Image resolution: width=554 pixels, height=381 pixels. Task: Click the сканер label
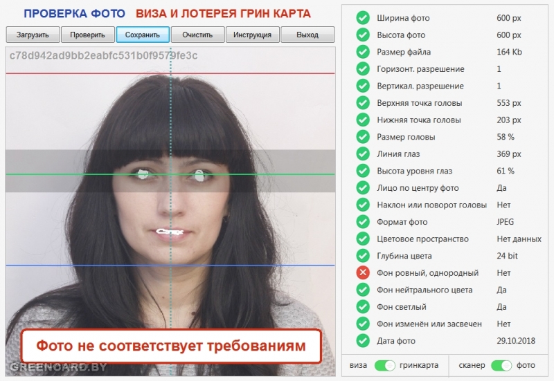[x=472, y=366]
